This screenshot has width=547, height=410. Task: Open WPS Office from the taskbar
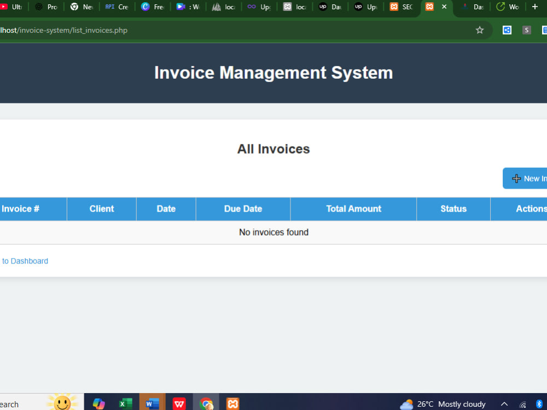coord(179,404)
